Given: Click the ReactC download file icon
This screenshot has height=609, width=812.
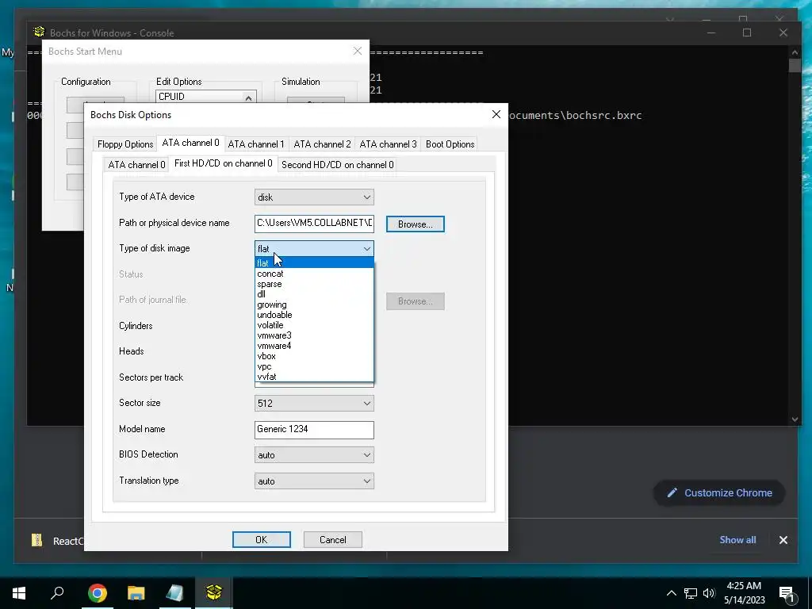Looking at the screenshot, I should tap(36, 540).
